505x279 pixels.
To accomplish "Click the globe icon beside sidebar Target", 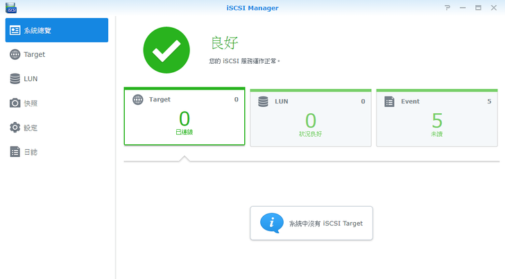I will tap(15, 54).
